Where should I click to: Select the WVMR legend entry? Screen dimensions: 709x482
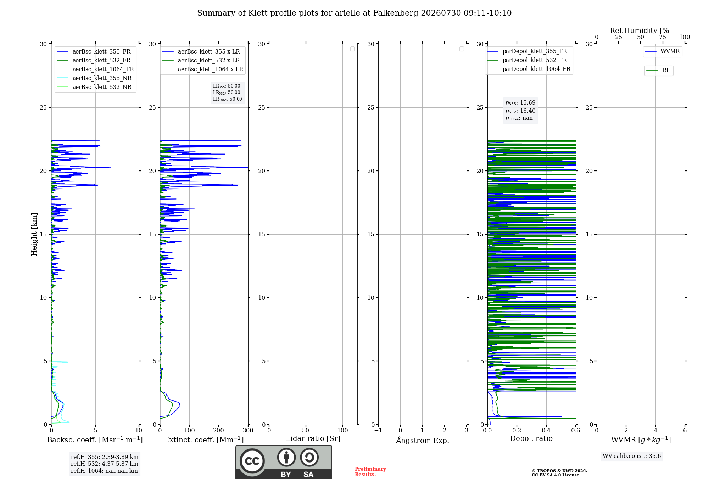[663, 52]
